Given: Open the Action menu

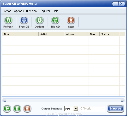Looking at the screenshot, I should click(x=7, y=11).
